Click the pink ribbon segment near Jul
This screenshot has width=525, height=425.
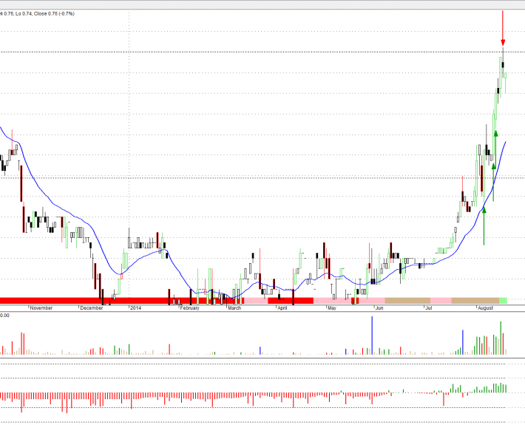coord(440,300)
